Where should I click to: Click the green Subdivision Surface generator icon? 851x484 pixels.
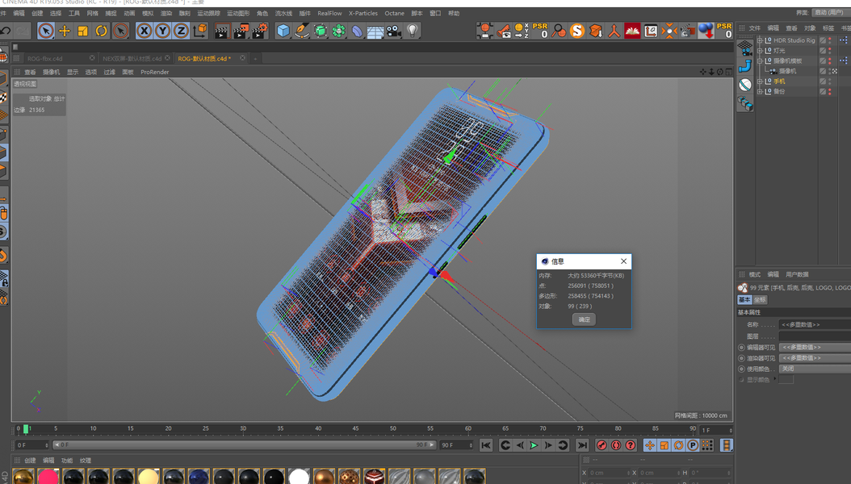[321, 31]
